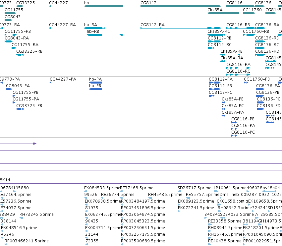Select the hb-PB protein bar
This screenshot has height=246, width=282.
[x=95, y=89]
